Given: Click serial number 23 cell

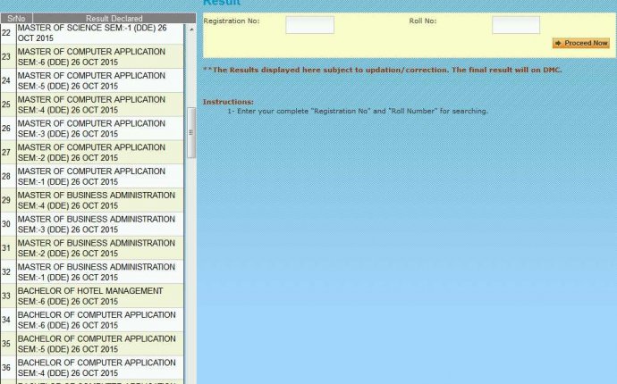Looking at the screenshot, I should pos(8,56).
